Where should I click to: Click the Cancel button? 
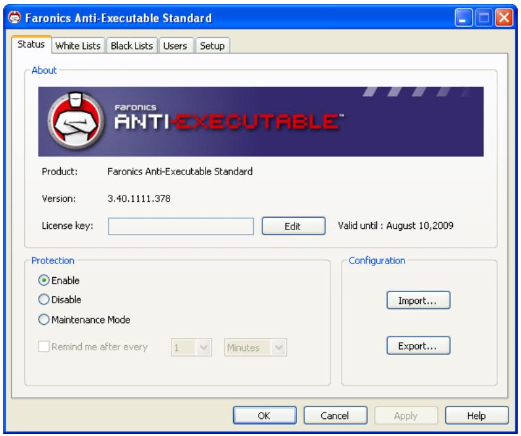click(x=335, y=416)
